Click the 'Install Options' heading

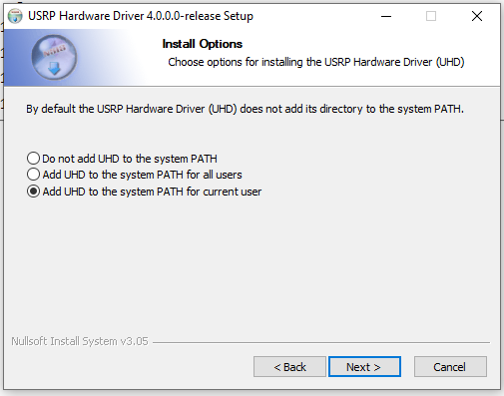203,44
